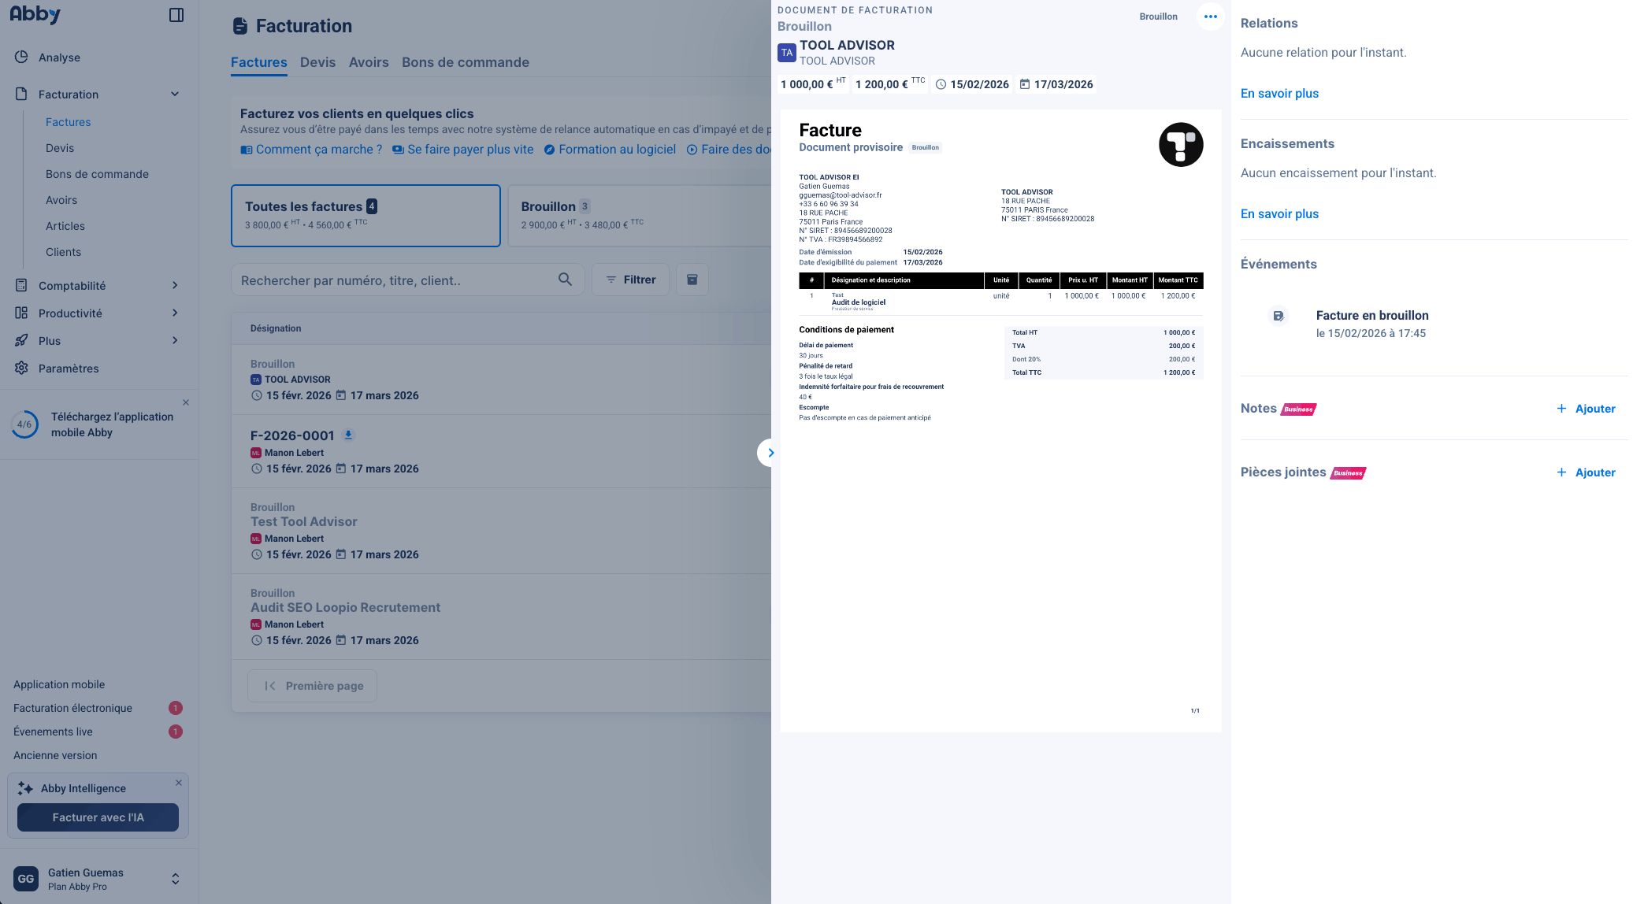
Task: Expand the Comptabilité menu
Action: [175, 286]
